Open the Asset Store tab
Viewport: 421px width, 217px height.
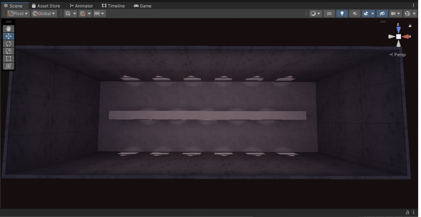(x=46, y=6)
